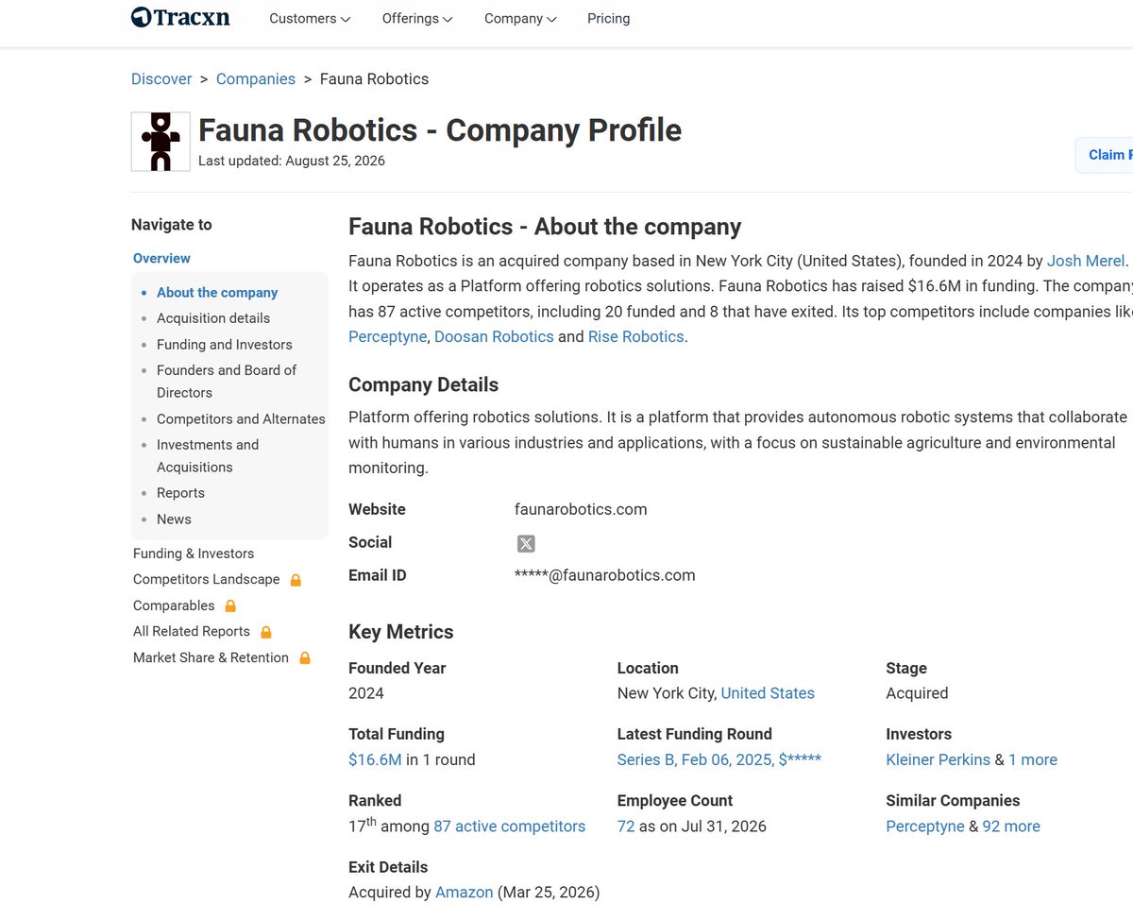
Task: Jump to Acquisition details section
Action: tap(213, 318)
